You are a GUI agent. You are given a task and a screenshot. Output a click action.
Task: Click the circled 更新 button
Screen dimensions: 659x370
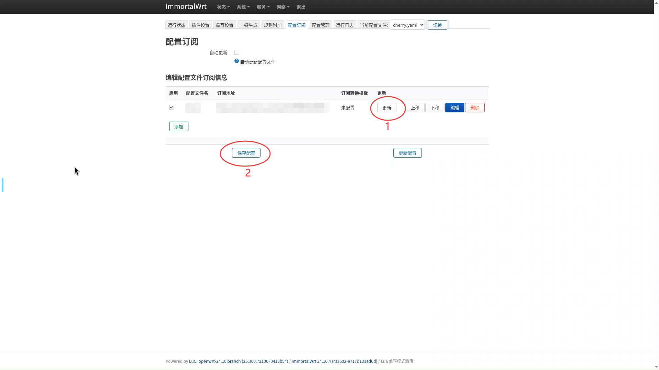tap(386, 108)
